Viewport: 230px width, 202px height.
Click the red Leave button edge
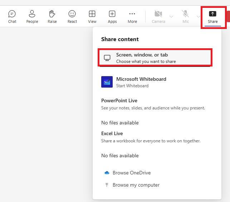pos(228,16)
